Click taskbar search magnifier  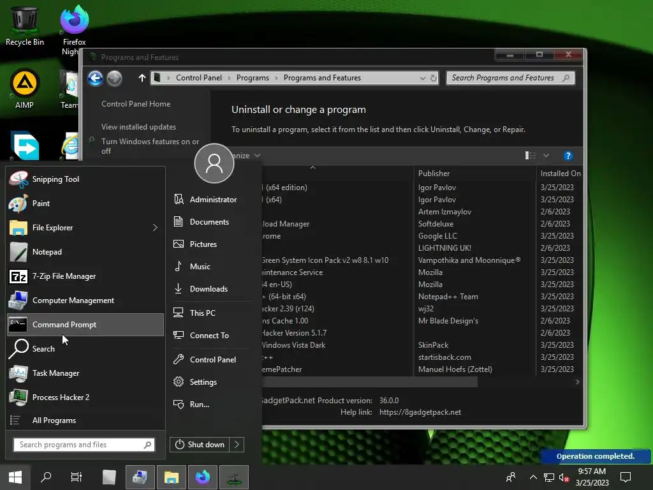(46, 477)
